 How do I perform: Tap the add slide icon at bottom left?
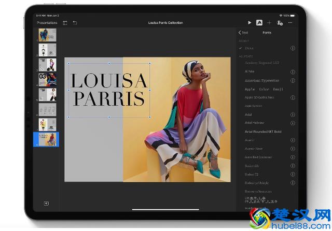(x=46, y=204)
